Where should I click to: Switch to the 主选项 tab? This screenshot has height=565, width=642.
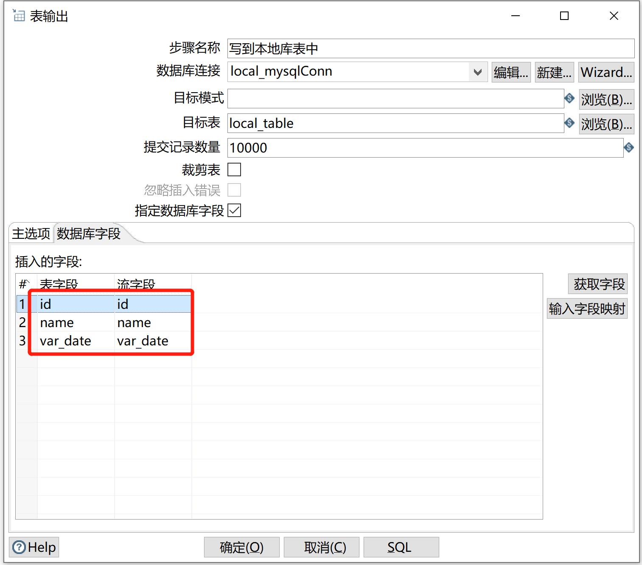point(31,234)
